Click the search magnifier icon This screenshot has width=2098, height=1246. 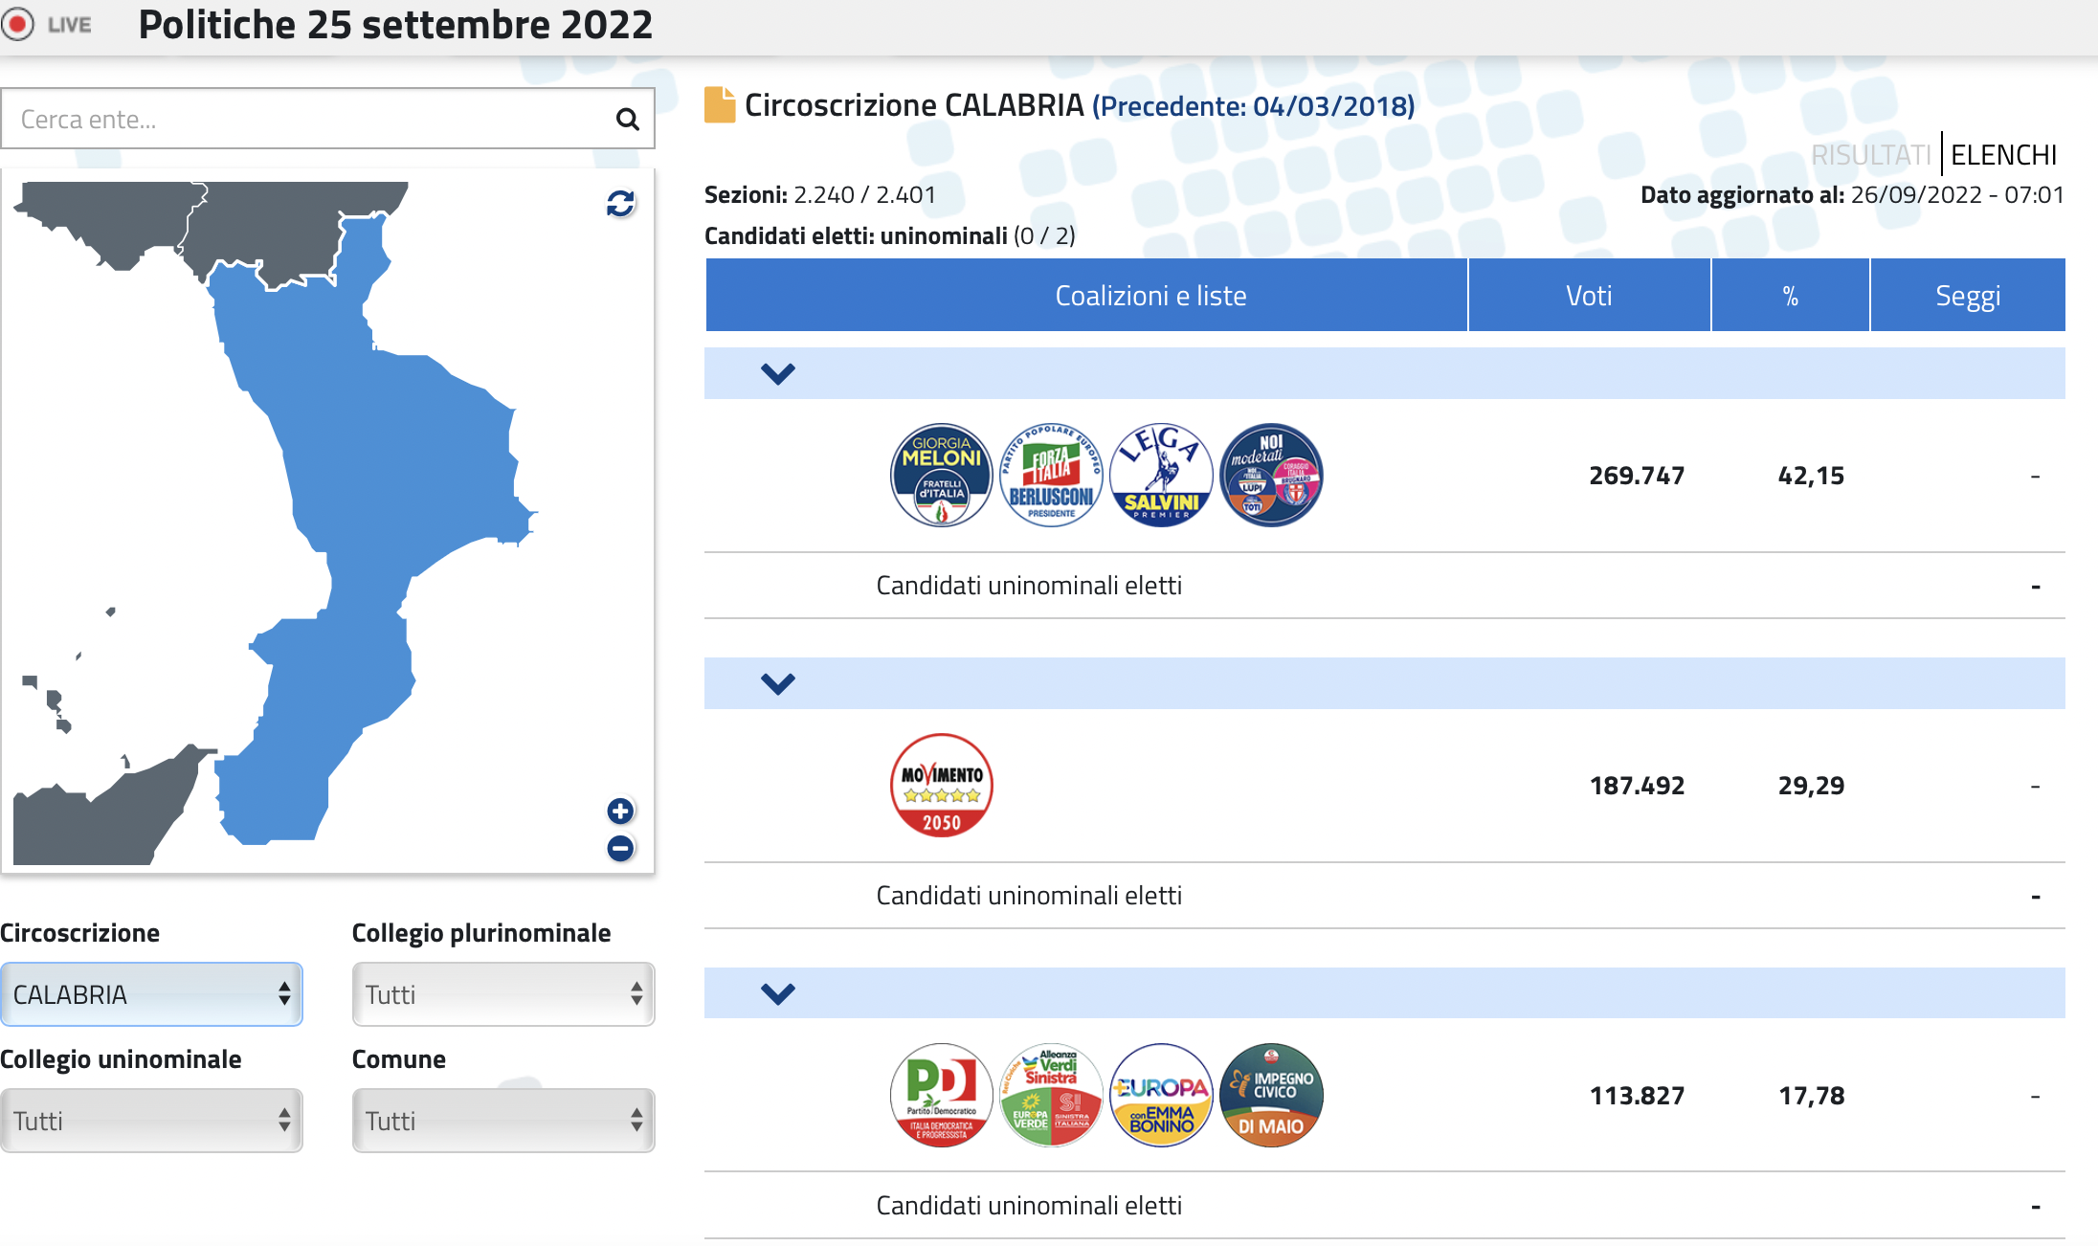[x=627, y=120]
